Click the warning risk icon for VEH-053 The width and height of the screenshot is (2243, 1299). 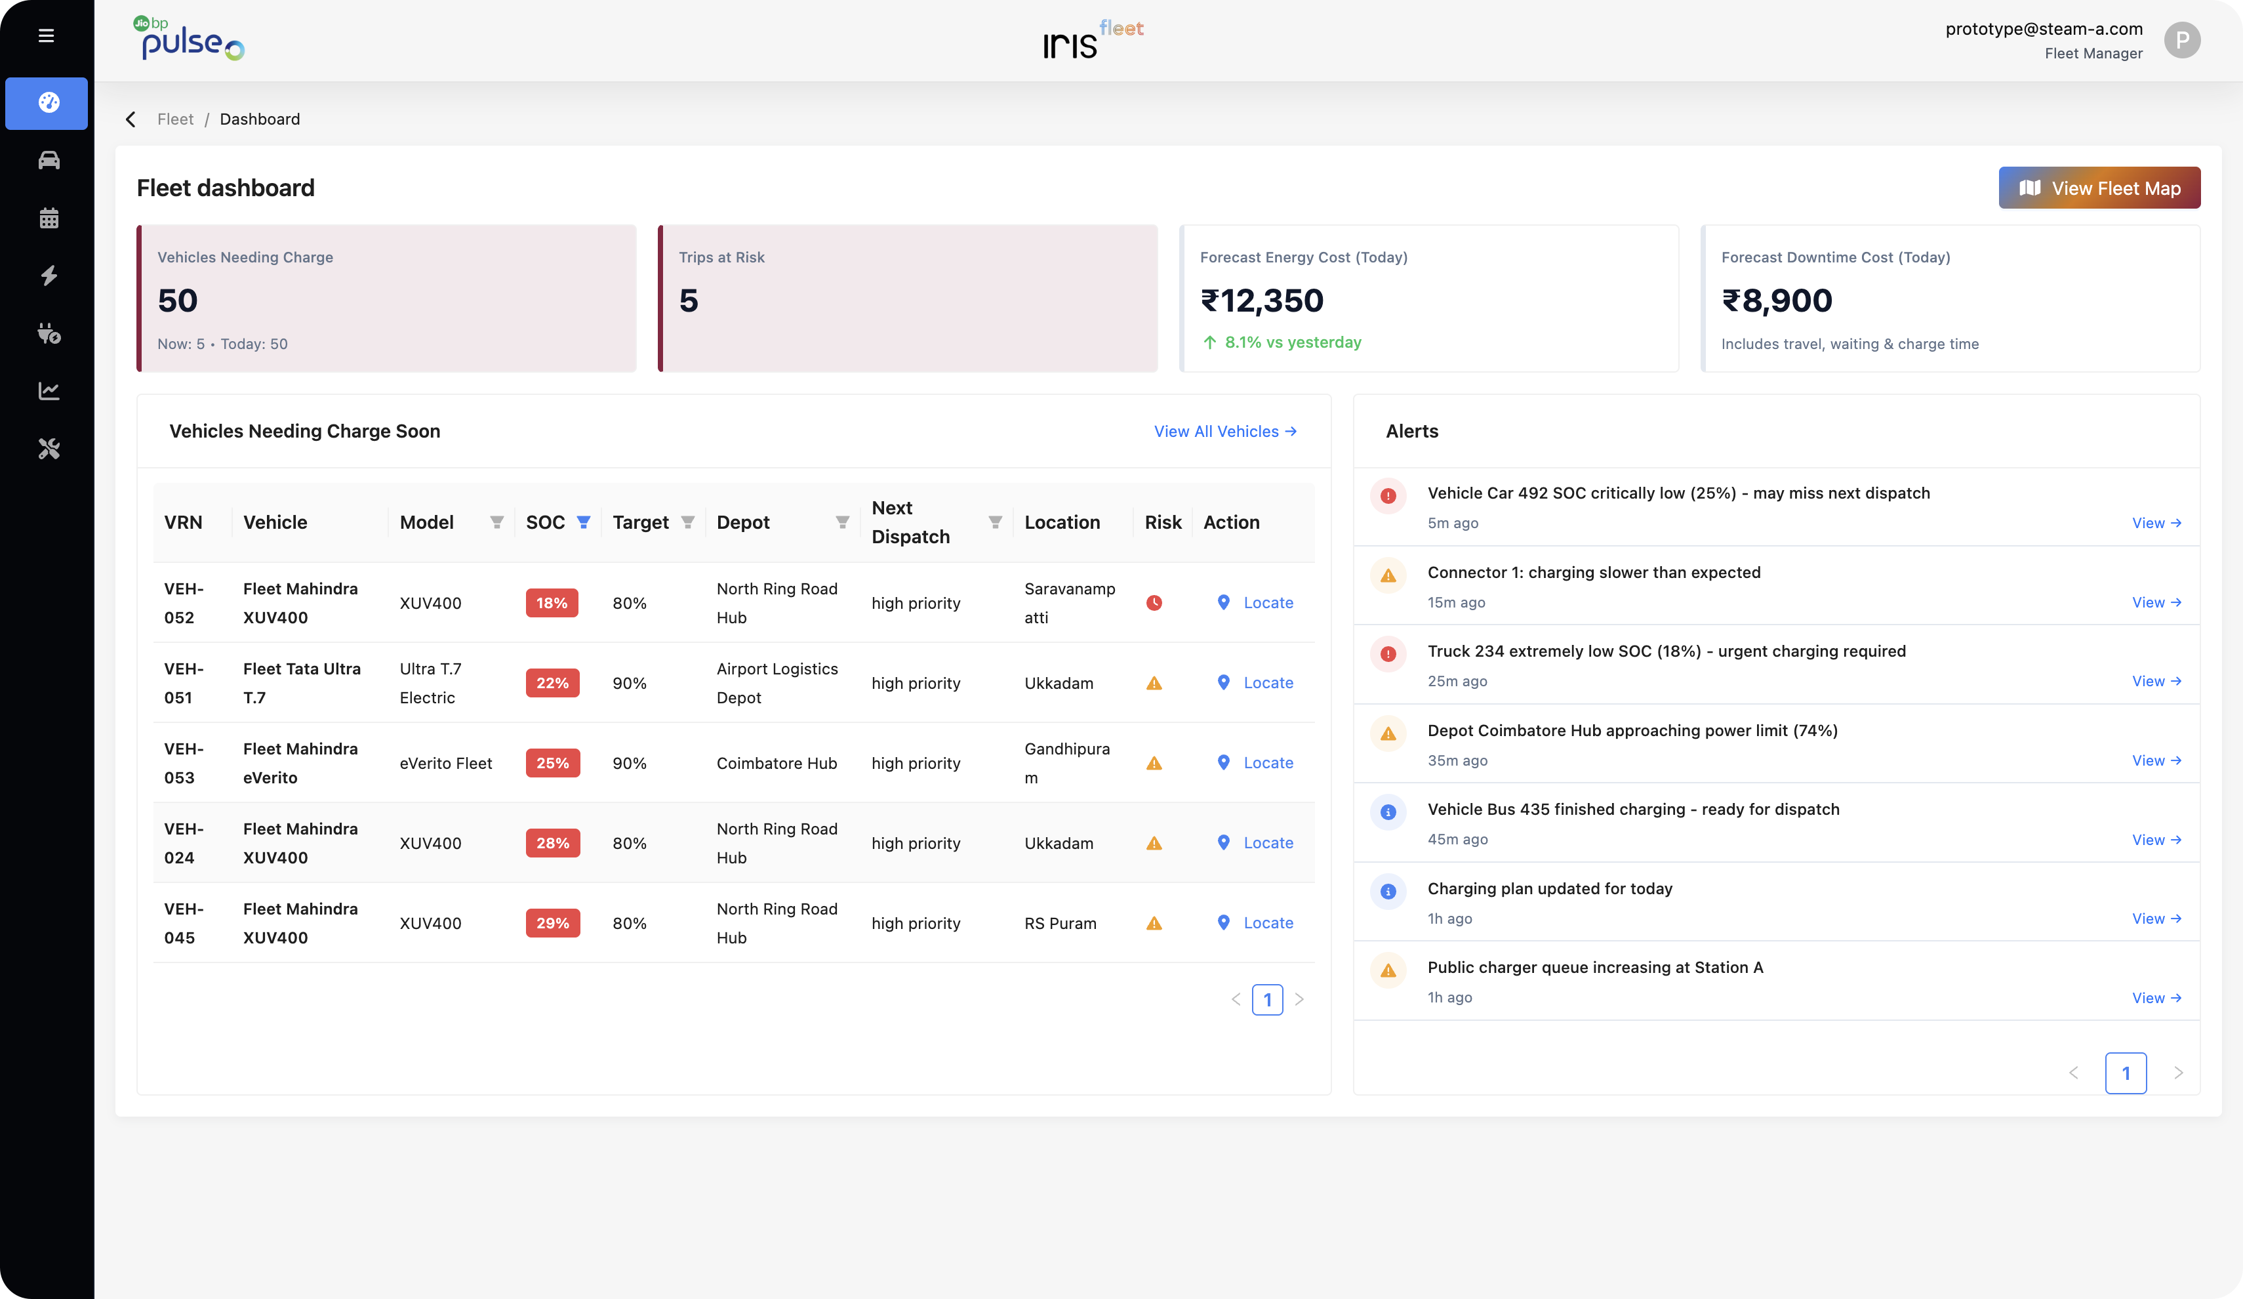coord(1154,763)
